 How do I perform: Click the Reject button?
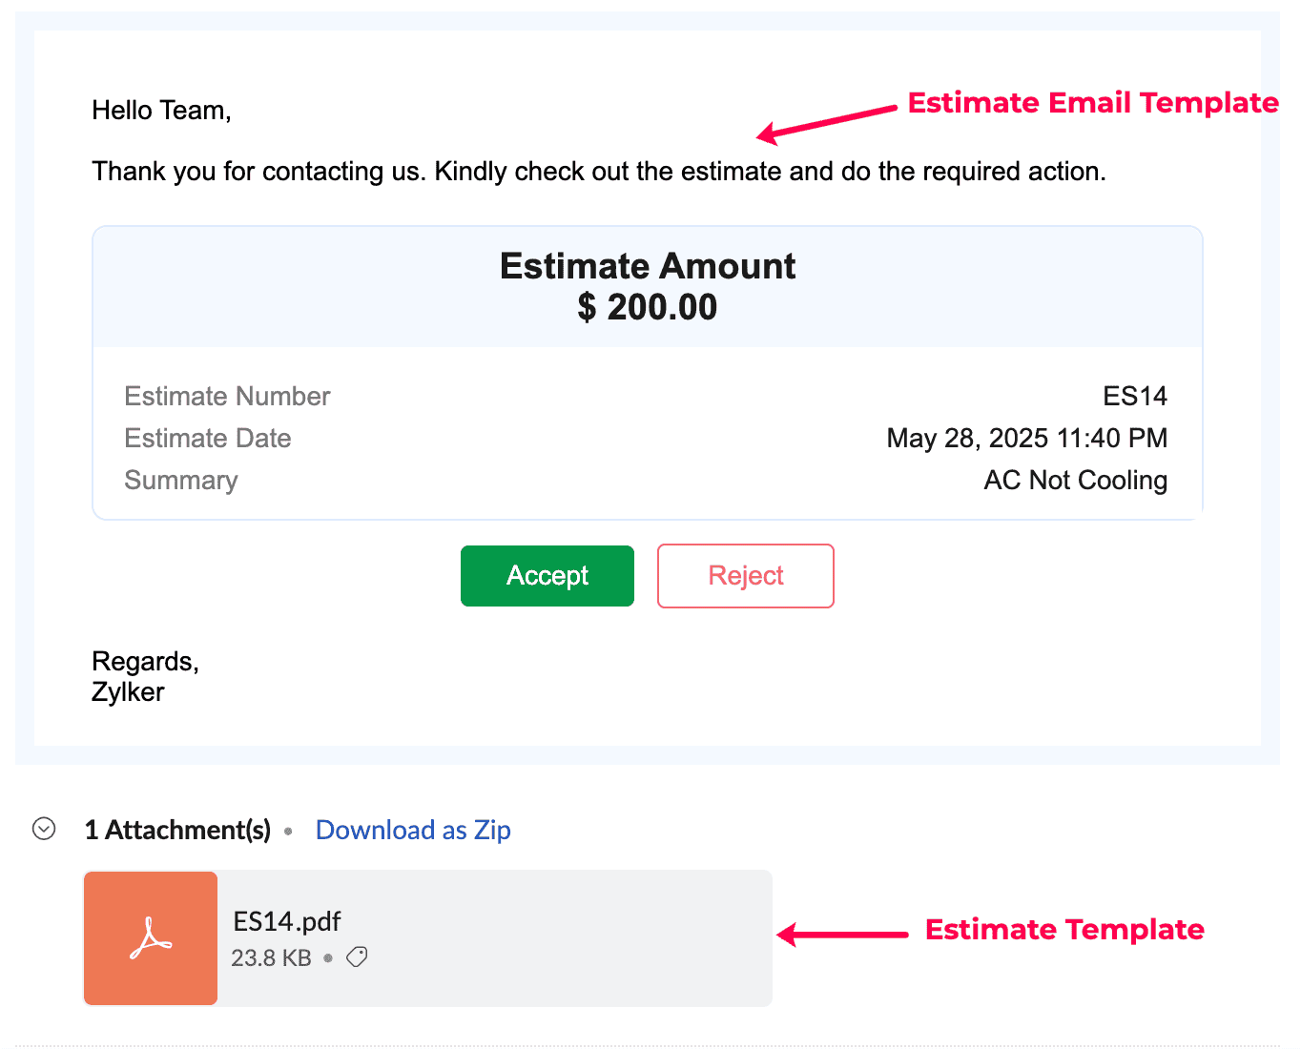point(745,576)
